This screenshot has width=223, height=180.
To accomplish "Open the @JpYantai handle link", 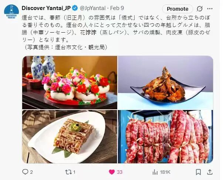I will (92, 8).
